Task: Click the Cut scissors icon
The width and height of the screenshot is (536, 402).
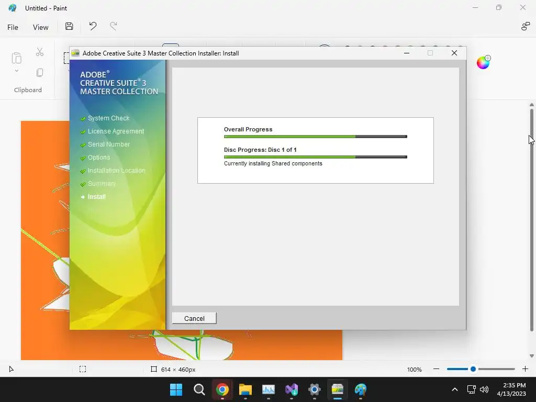Action: click(x=40, y=52)
